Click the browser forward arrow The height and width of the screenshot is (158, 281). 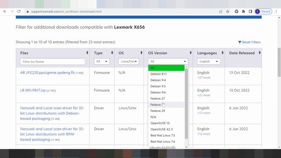[12, 11]
